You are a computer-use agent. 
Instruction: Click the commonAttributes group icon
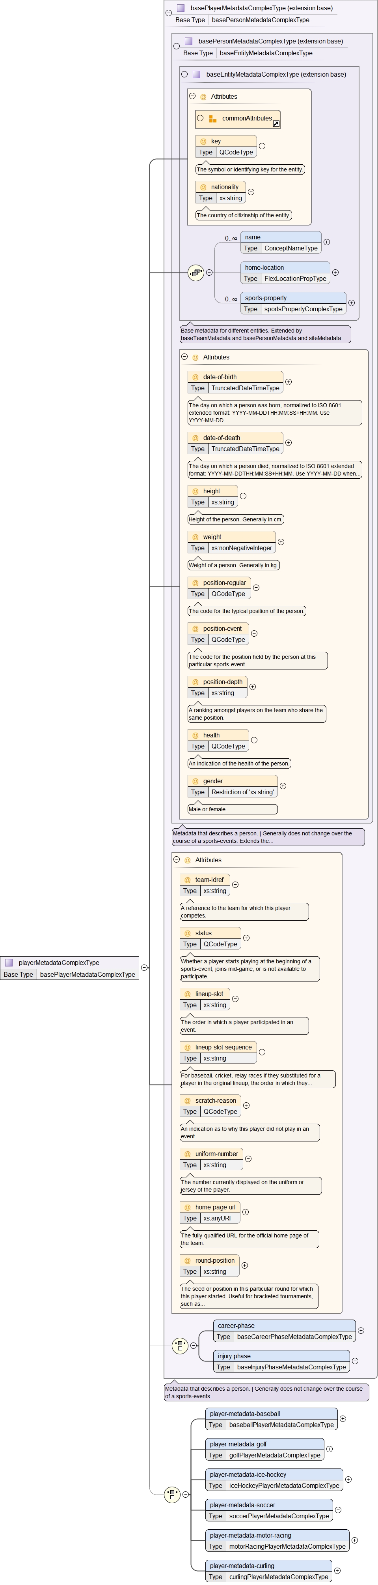click(x=212, y=119)
